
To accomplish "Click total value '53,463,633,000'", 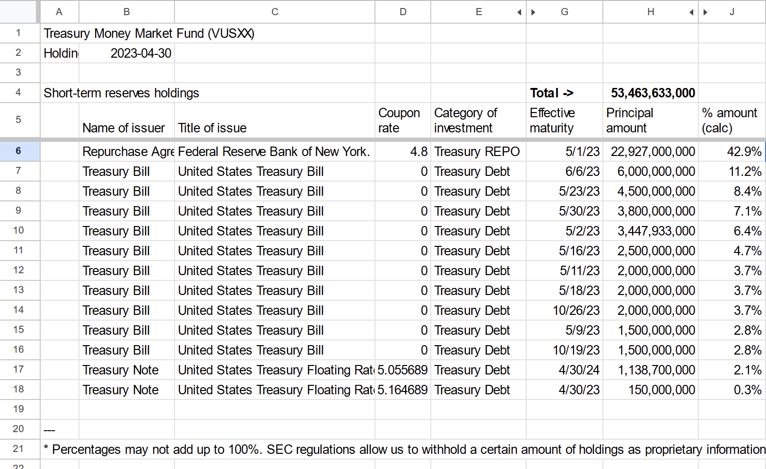I will [x=651, y=93].
